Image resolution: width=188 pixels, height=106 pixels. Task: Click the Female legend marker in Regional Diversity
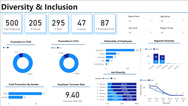point(146,49)
